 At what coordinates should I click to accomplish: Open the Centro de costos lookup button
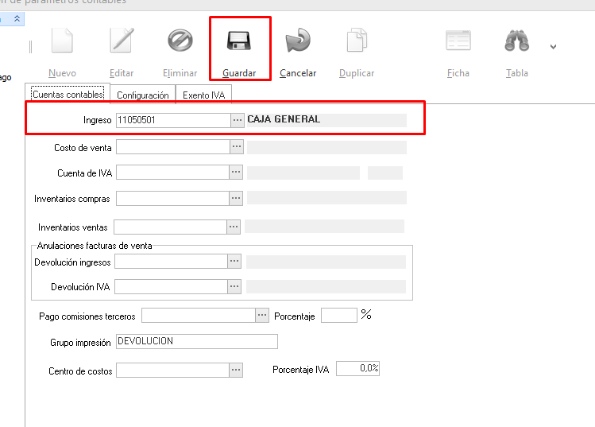coord(236,371)
